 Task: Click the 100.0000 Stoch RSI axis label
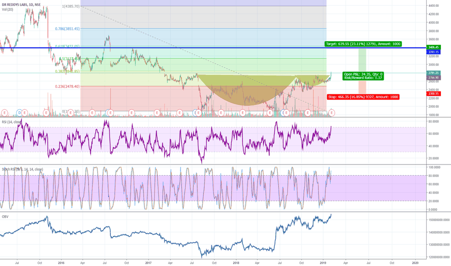434,167
